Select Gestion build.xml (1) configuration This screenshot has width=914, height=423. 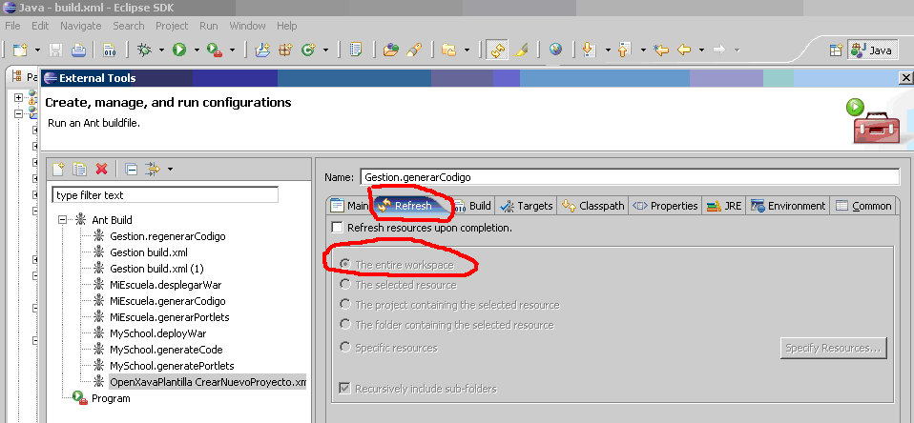pos(156,269)
